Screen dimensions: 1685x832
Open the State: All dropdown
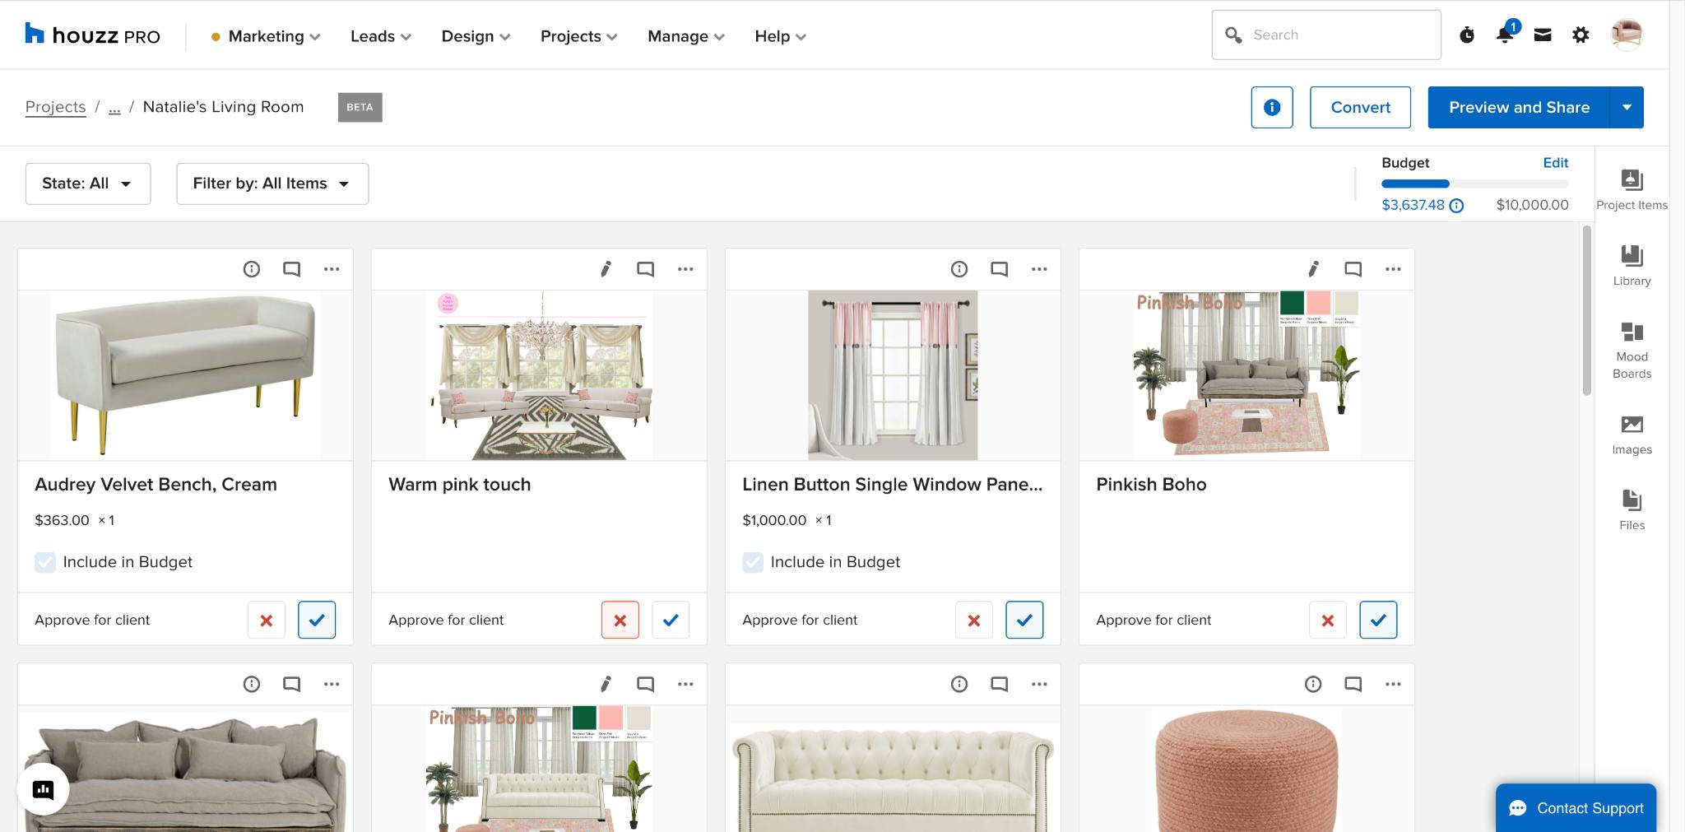click(88, 184)
